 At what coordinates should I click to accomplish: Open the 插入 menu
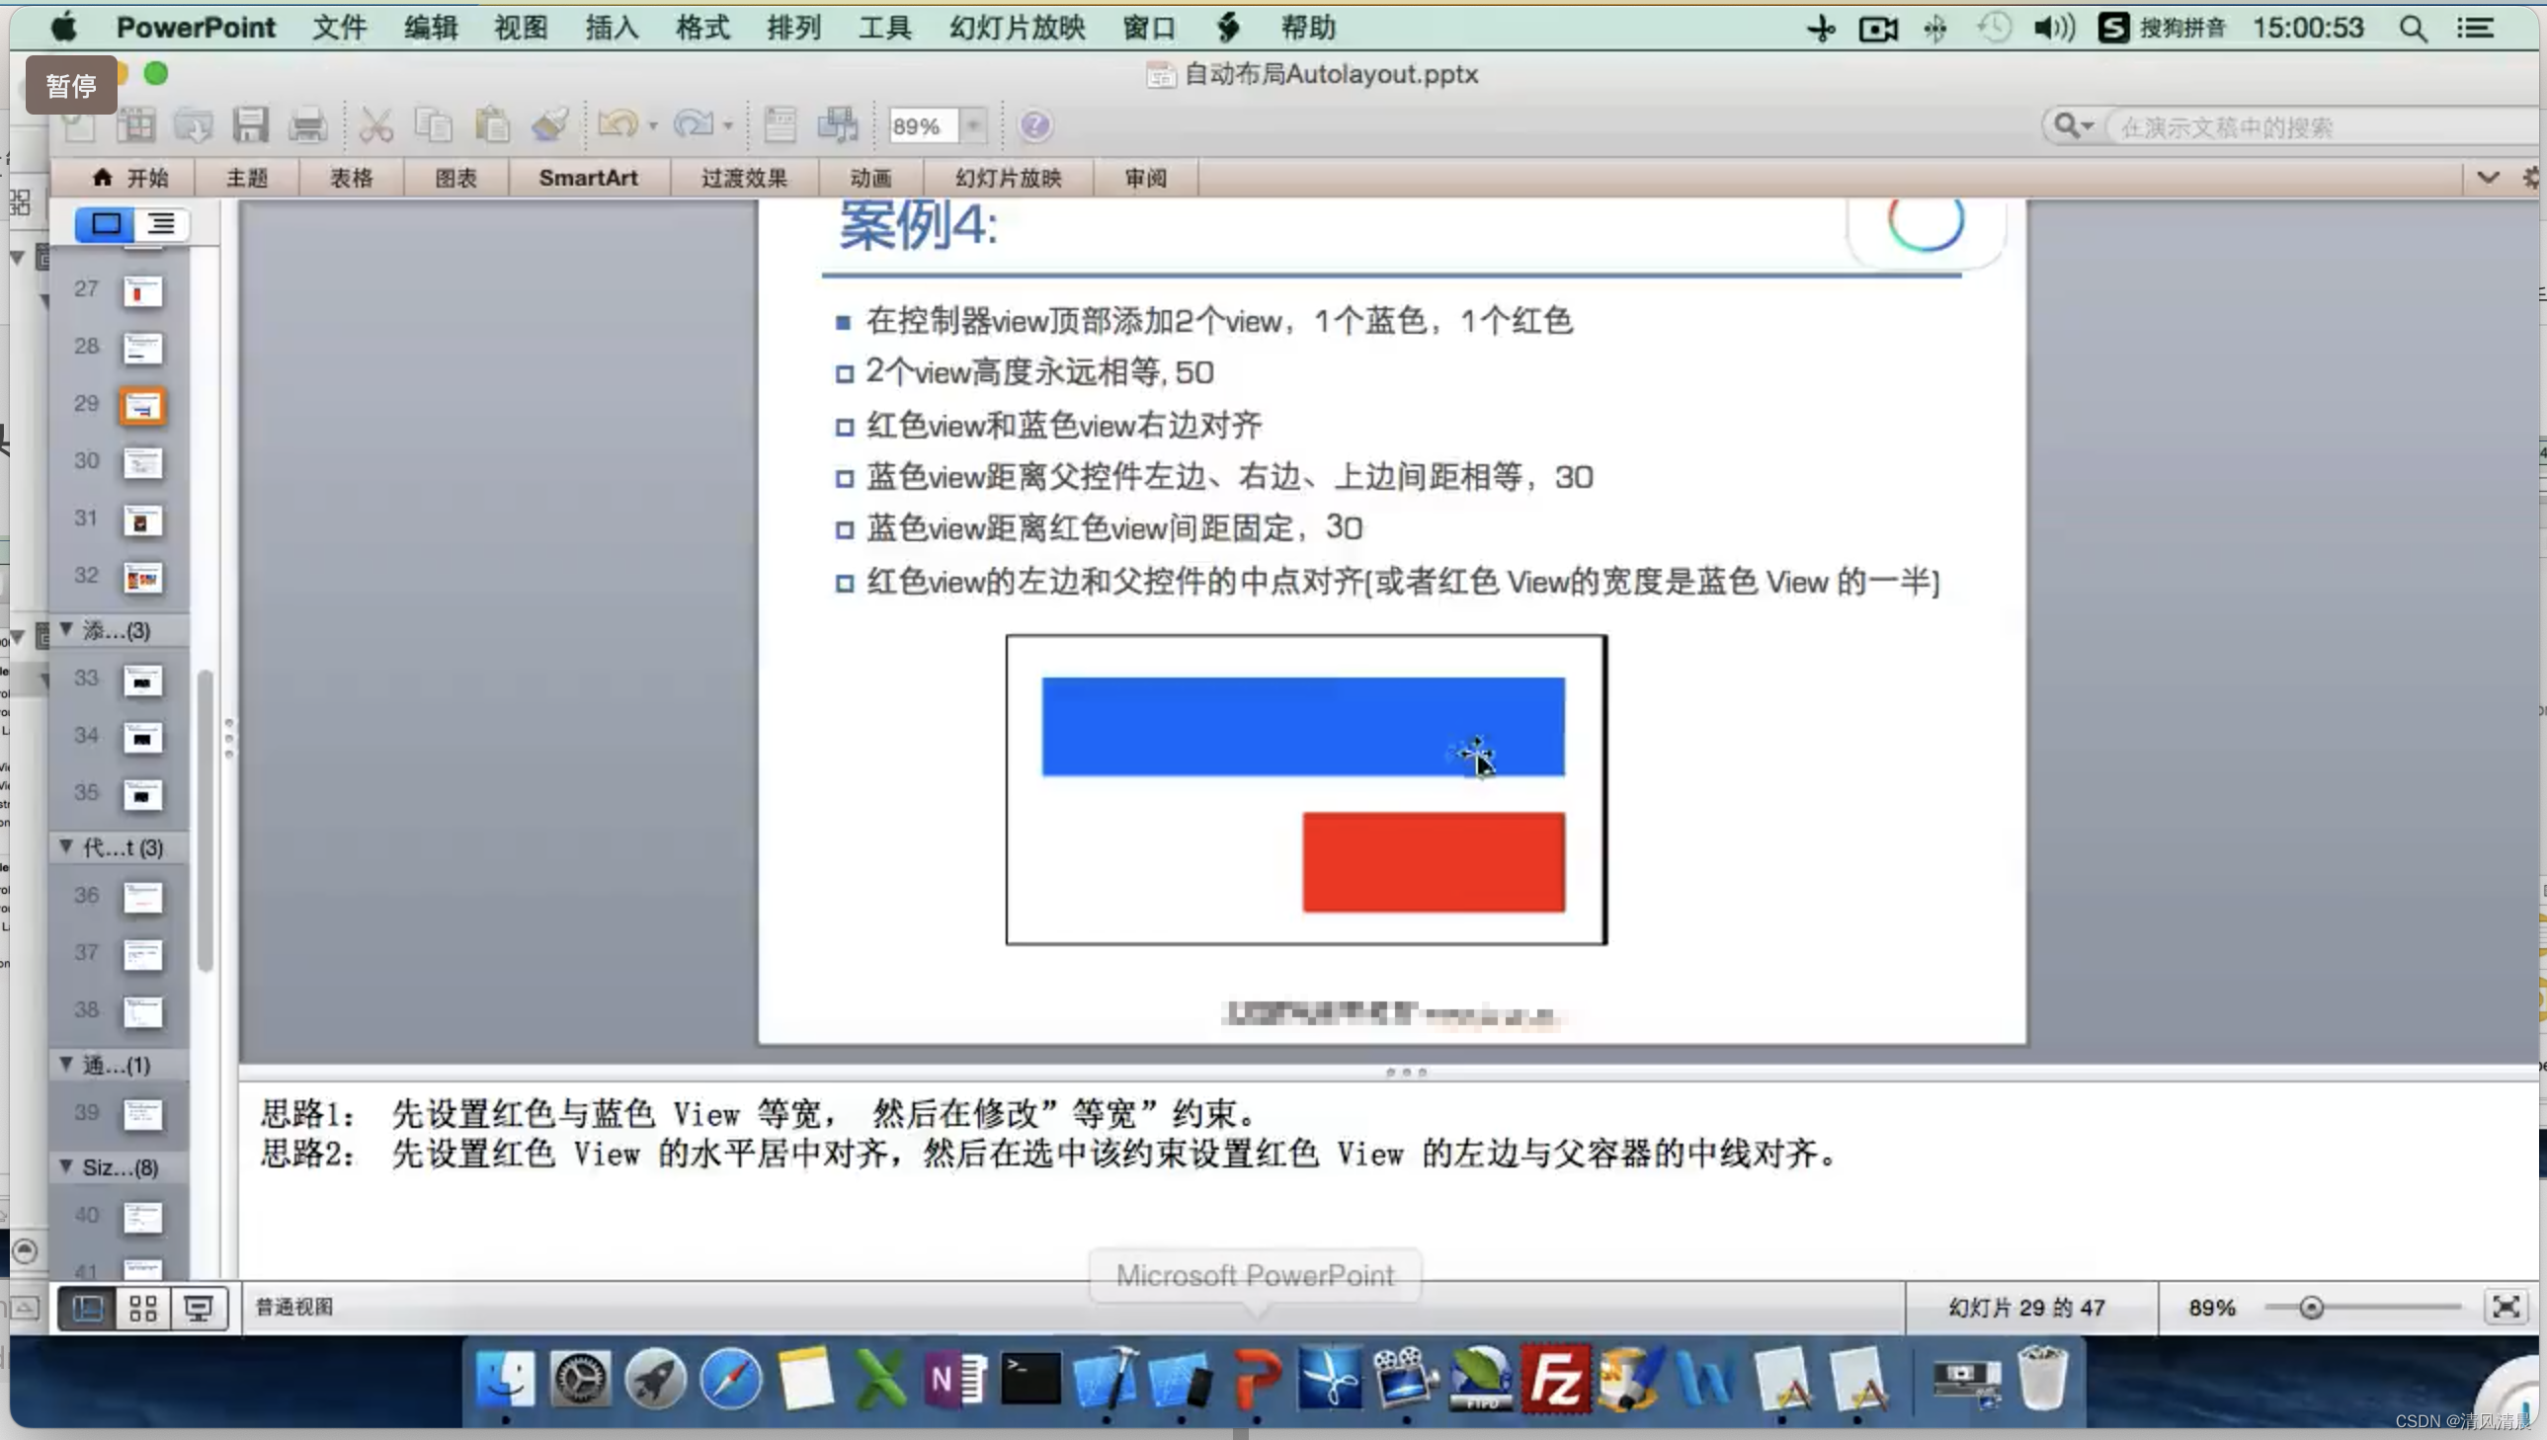[x=612, y=28]
